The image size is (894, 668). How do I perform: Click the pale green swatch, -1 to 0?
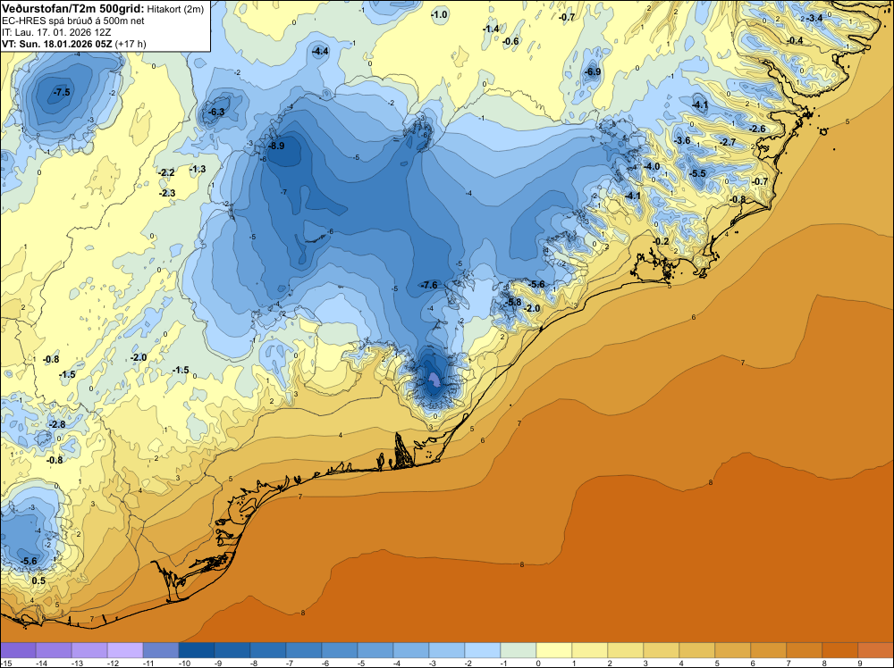(519, 650)
